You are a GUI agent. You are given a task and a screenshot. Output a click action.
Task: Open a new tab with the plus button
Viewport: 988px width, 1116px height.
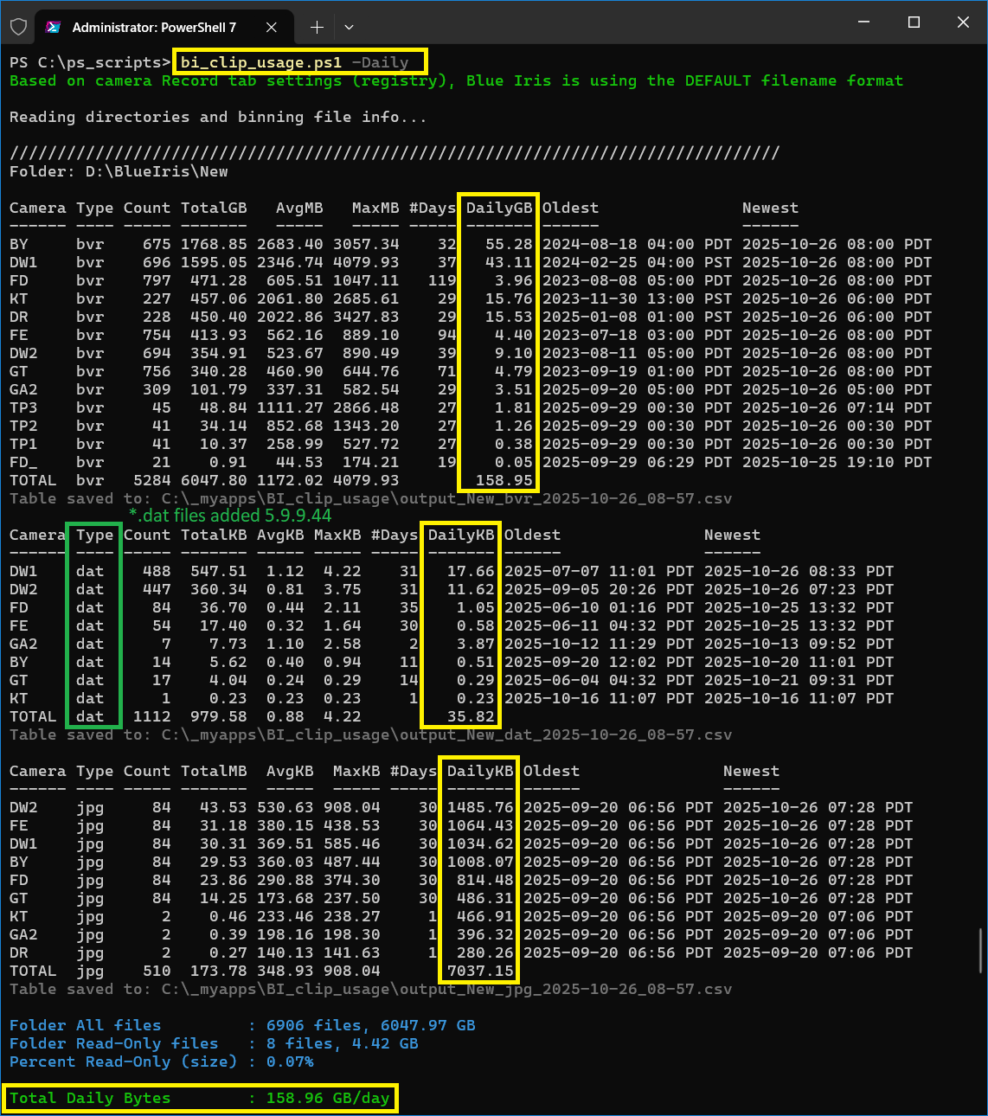click(317, 27)
